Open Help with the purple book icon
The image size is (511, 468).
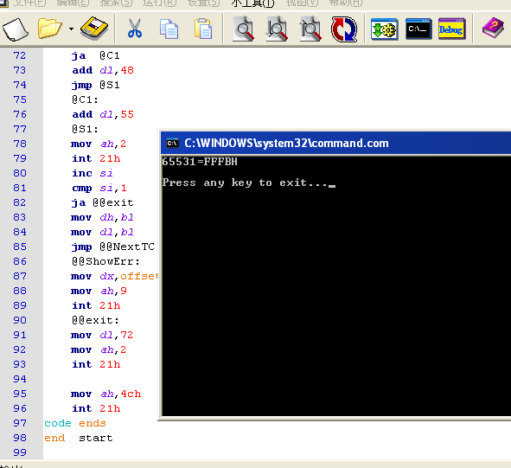click(x=494, y=28)
